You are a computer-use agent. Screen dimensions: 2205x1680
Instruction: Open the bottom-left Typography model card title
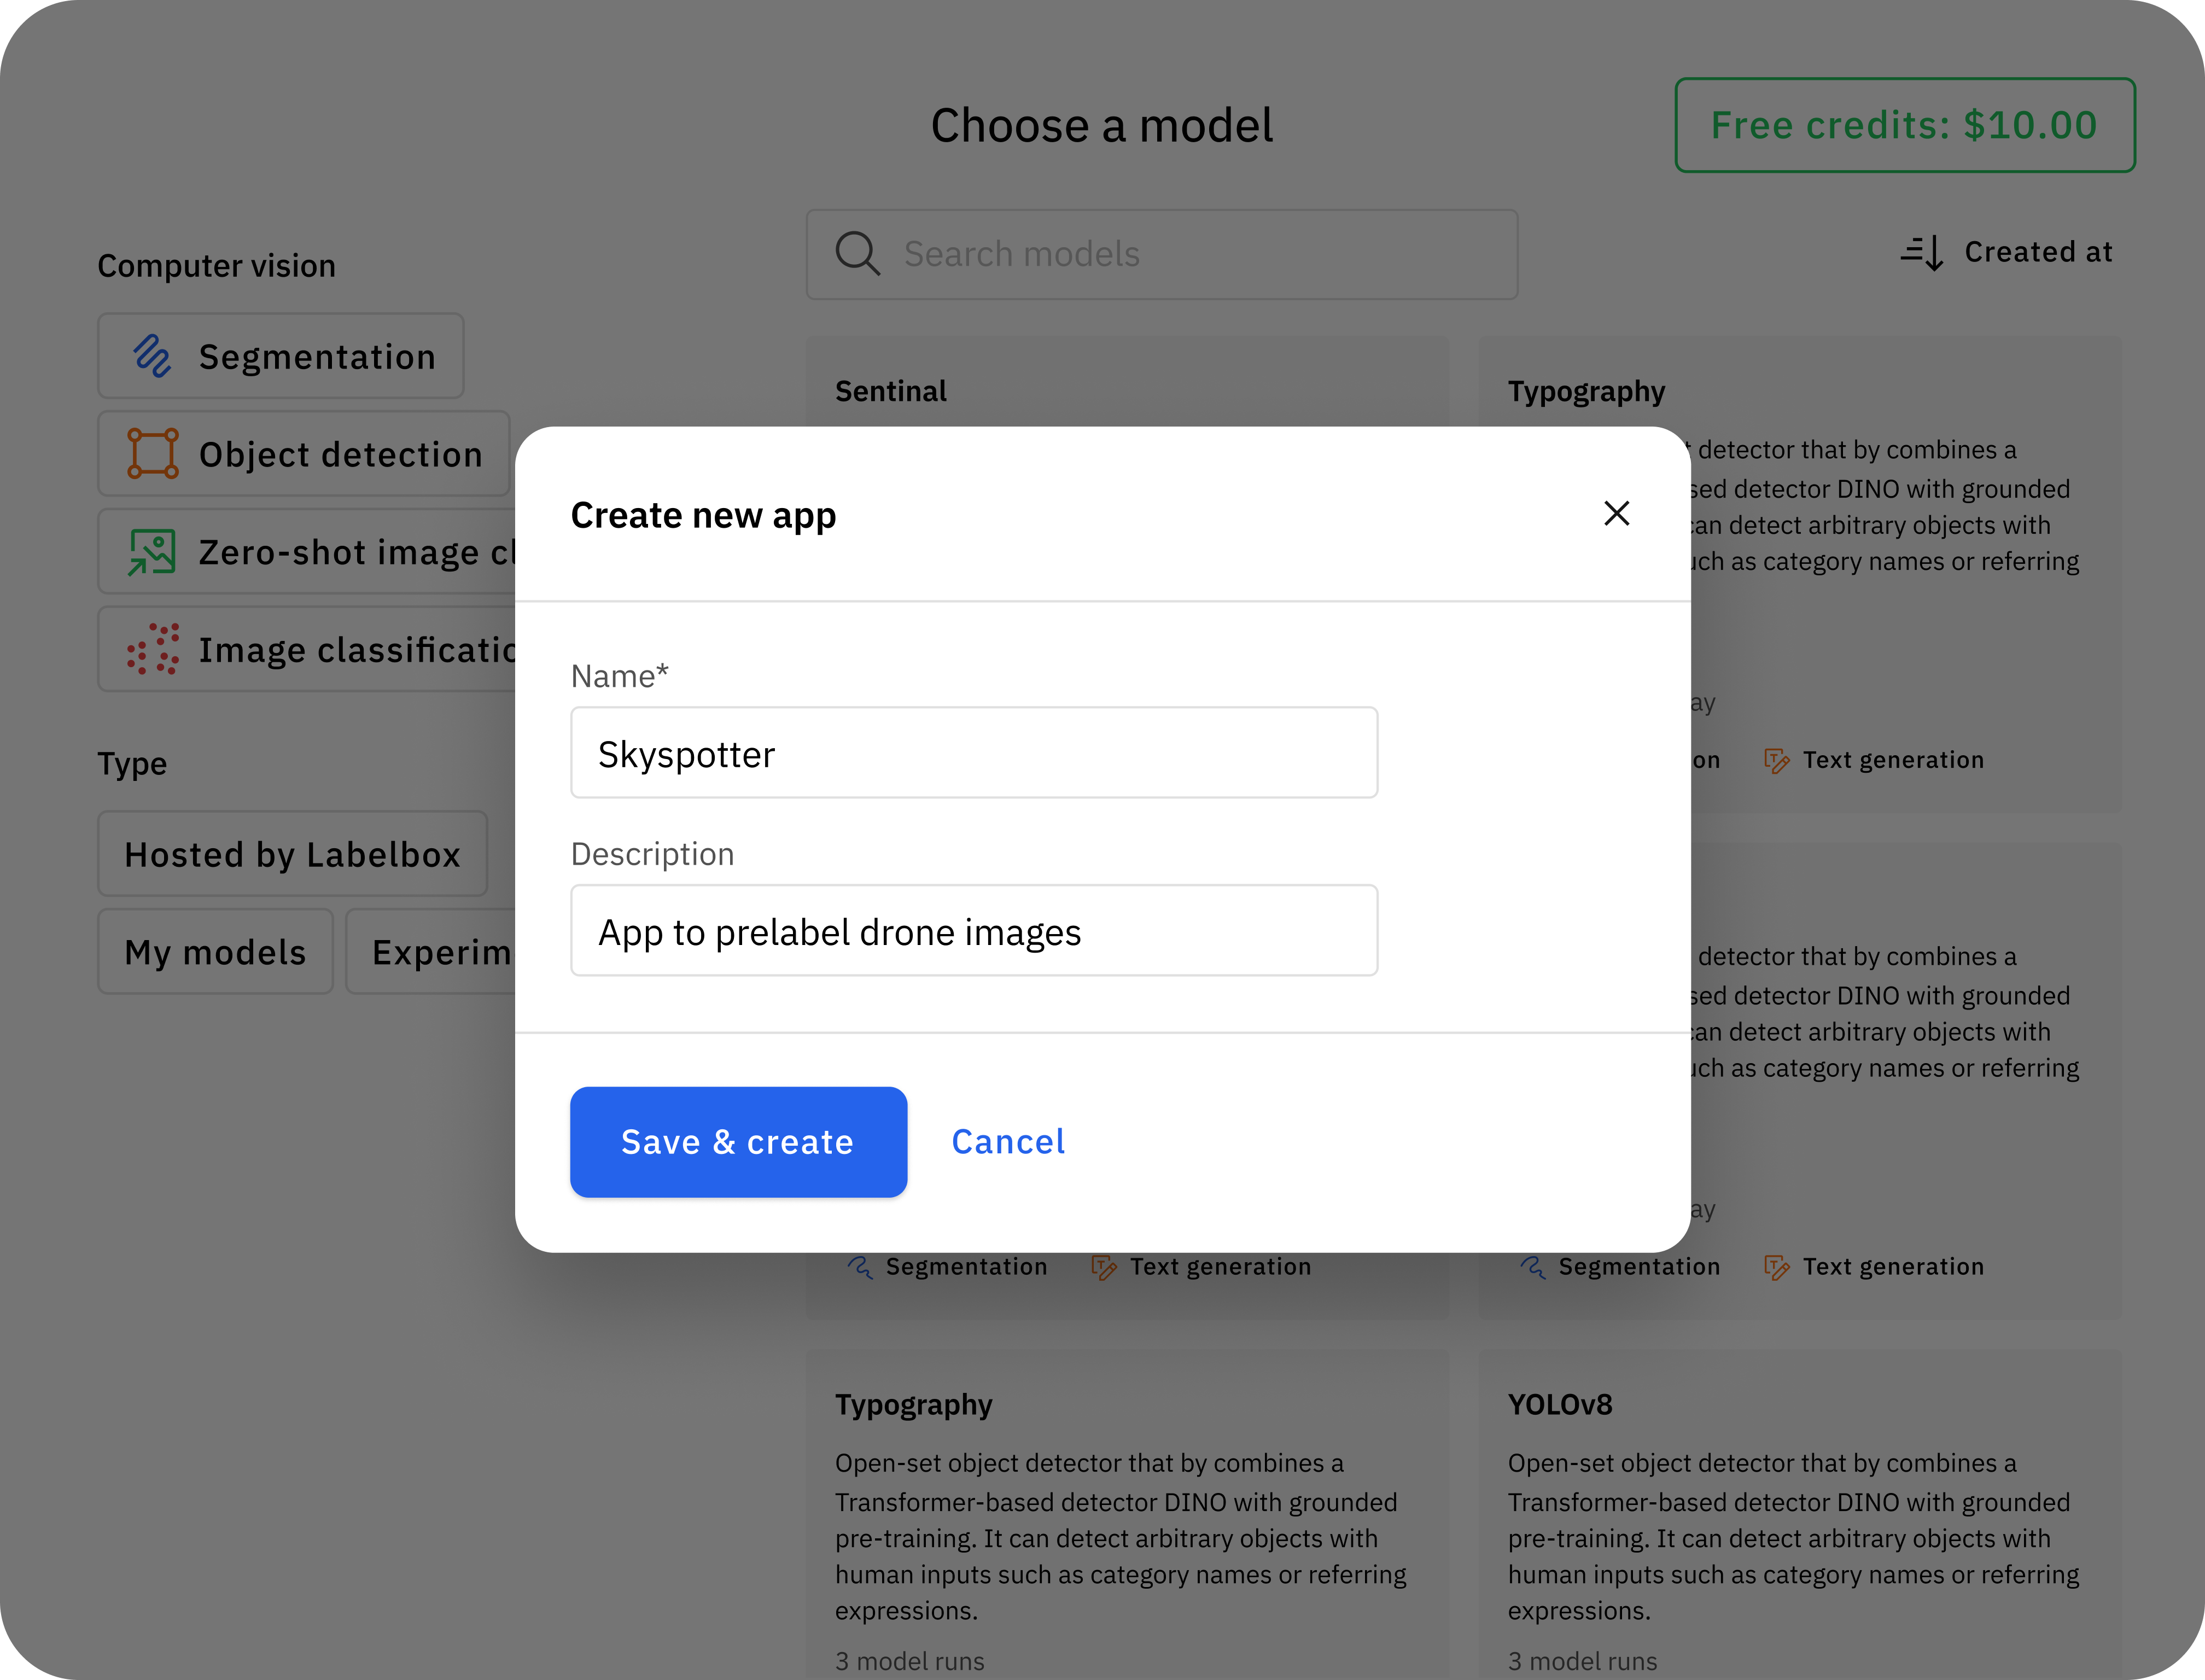click(914, 1405)
